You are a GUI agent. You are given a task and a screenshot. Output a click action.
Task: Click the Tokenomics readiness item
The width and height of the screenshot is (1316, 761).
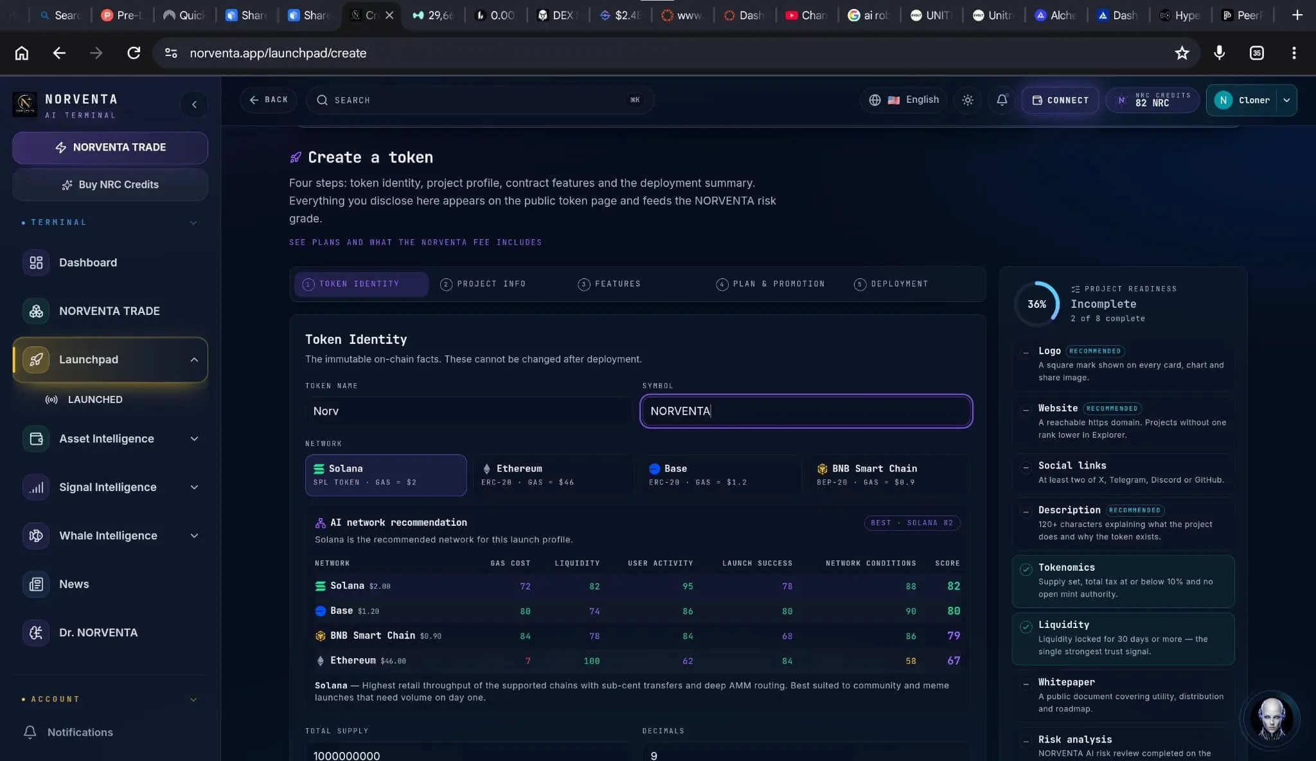click(1123, 581)
